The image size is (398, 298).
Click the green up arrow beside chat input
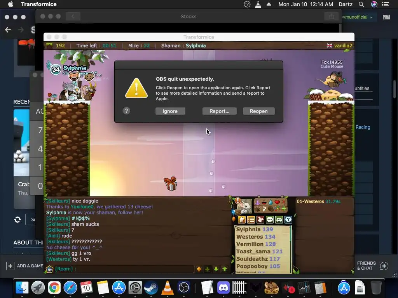225,269
